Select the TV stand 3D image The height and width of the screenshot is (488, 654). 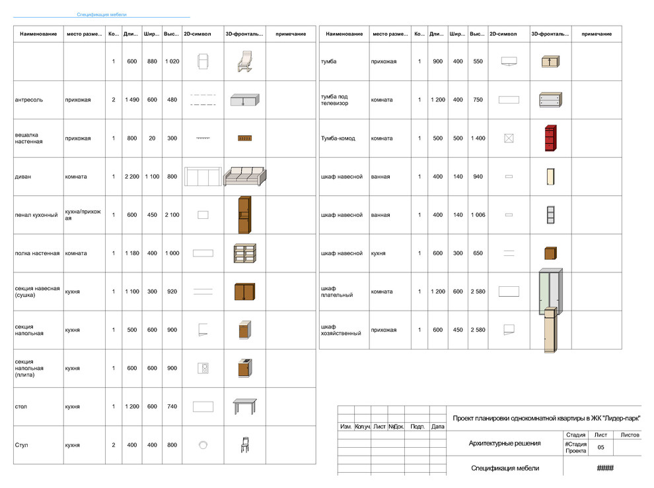click(550, 100)
